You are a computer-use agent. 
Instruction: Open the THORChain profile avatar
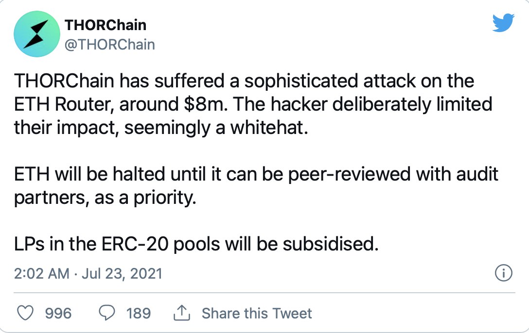(37, 34)
